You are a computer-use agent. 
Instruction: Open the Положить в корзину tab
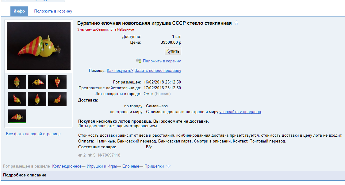(x=53, y=11)
